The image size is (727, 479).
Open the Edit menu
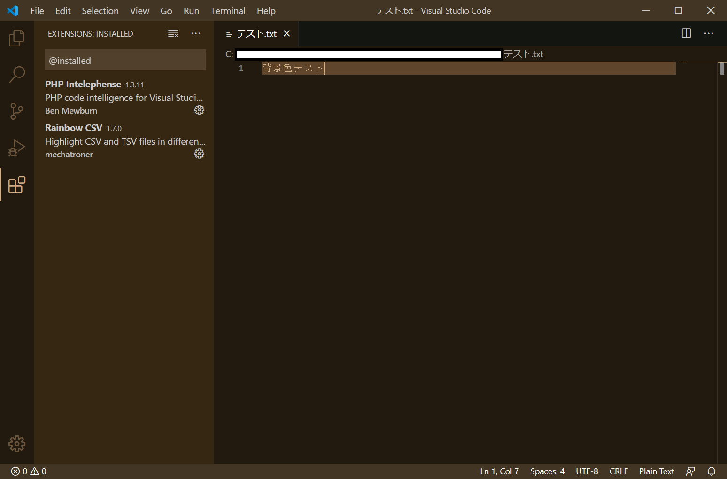pyautogui.click(x=63, y=11)
